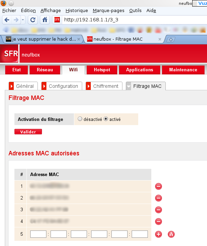The width and height of the screenshot is (207, 246).
Task: Click the Firefox icon in the title bar
Action: (x=3, y=3)
